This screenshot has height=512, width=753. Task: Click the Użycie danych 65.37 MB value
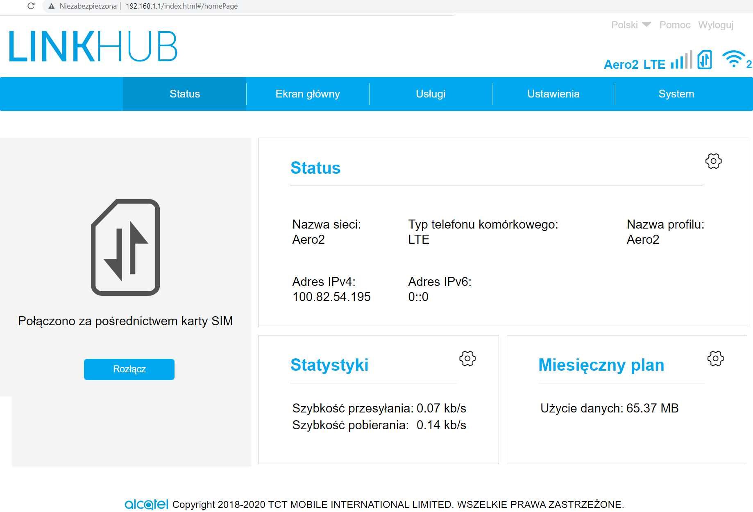tap(652, 408)
